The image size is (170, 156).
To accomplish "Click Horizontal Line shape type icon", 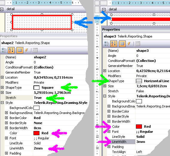I will tap(139, 81).
